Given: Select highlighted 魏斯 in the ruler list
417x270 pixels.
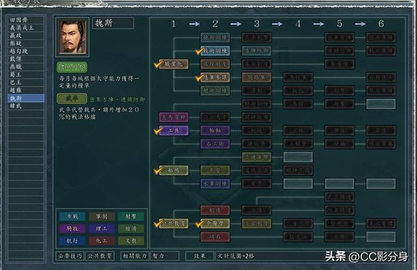Looking at the screenshot, I should 26,98.
